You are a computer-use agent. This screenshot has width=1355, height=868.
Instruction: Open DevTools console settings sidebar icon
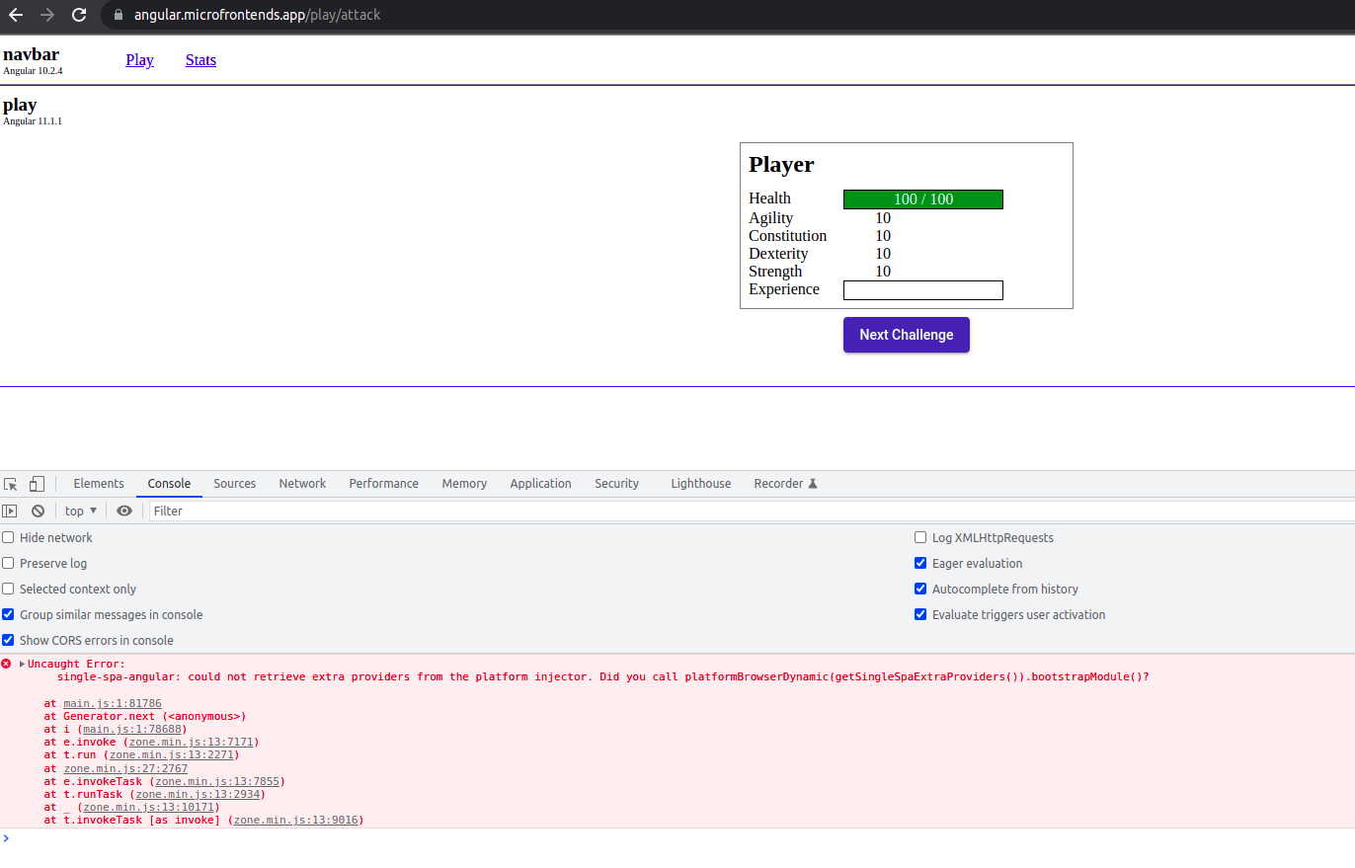pyautogui.click(x=10, y=511)
